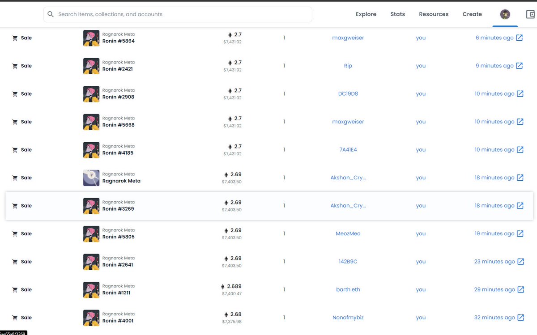The image size is (537, 335).
Task: Click 'you' buyer link in Ronin #5864 row
Action: [421, 38]
